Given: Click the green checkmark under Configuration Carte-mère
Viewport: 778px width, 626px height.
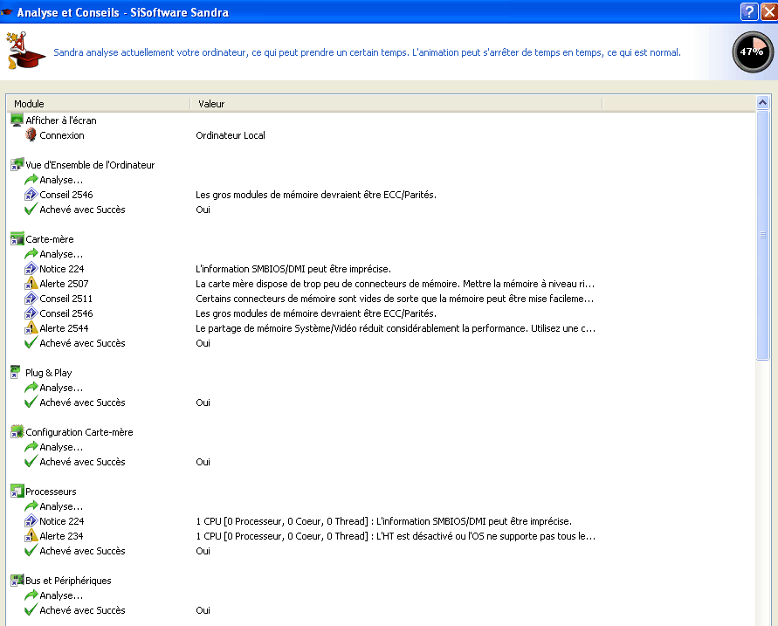Looking at the screenshot, I should (31, 461).
